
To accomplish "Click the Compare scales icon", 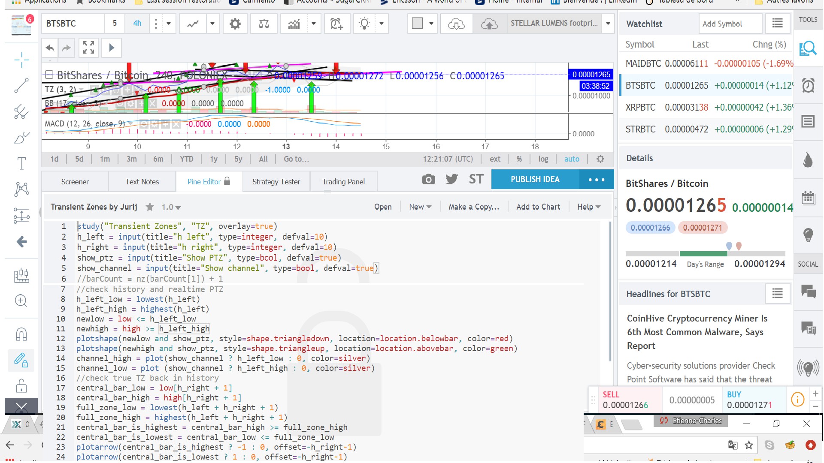I will (x=264, y=24).
